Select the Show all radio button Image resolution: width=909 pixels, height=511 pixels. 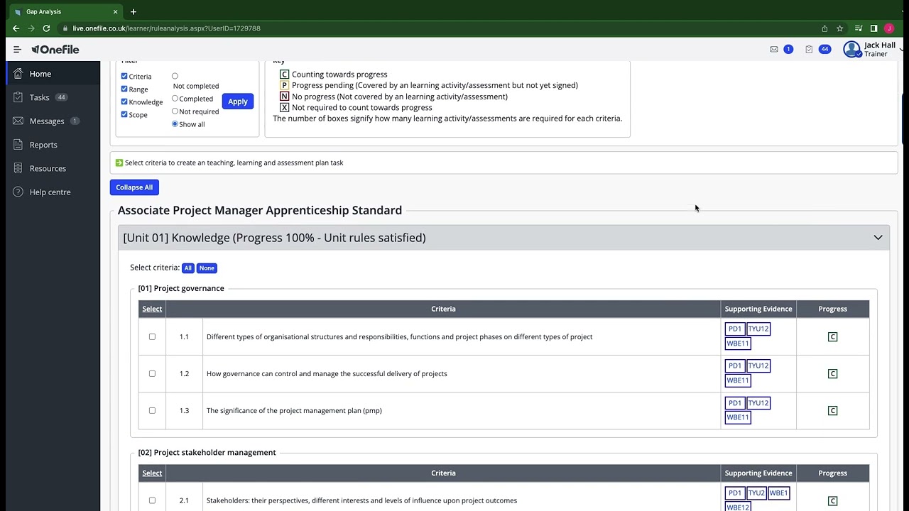pyautogui.click(x=175, y=124)
